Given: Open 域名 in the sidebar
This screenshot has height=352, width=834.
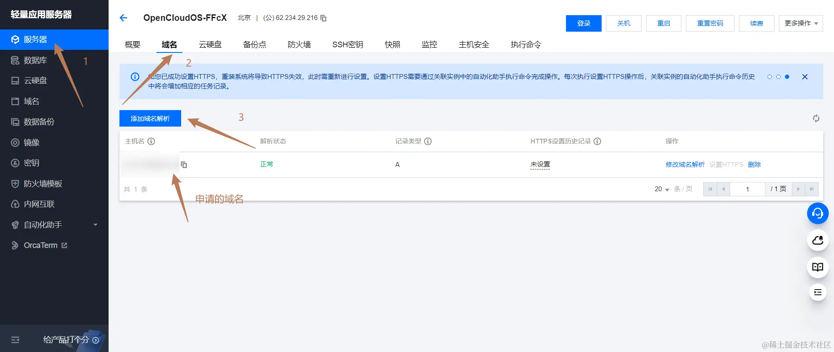Looking at the screenshot, I should coord(54,101).
